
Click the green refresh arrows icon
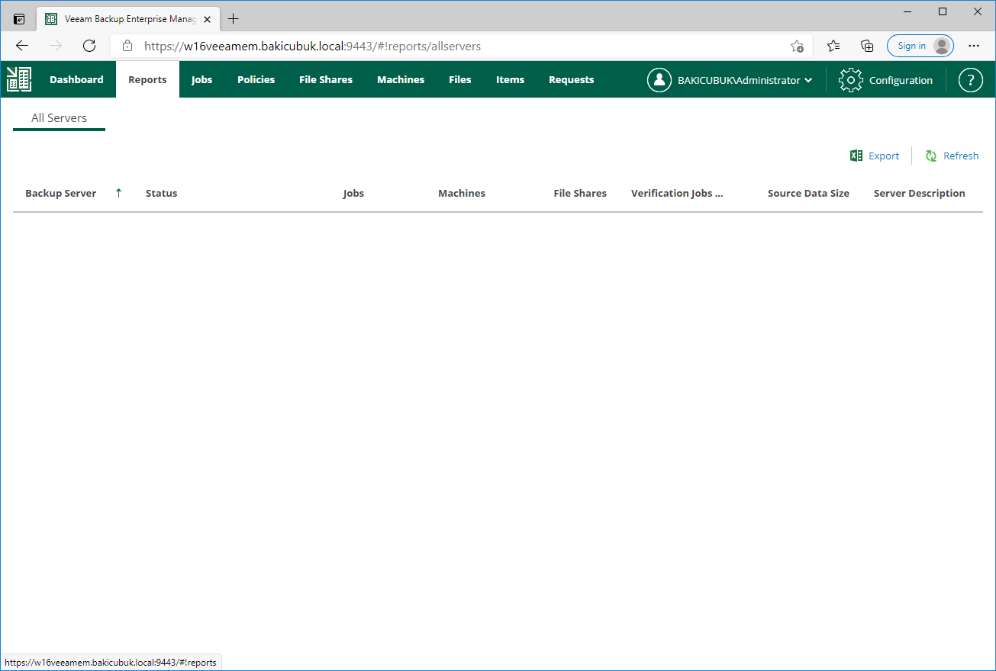coord(931,156)
